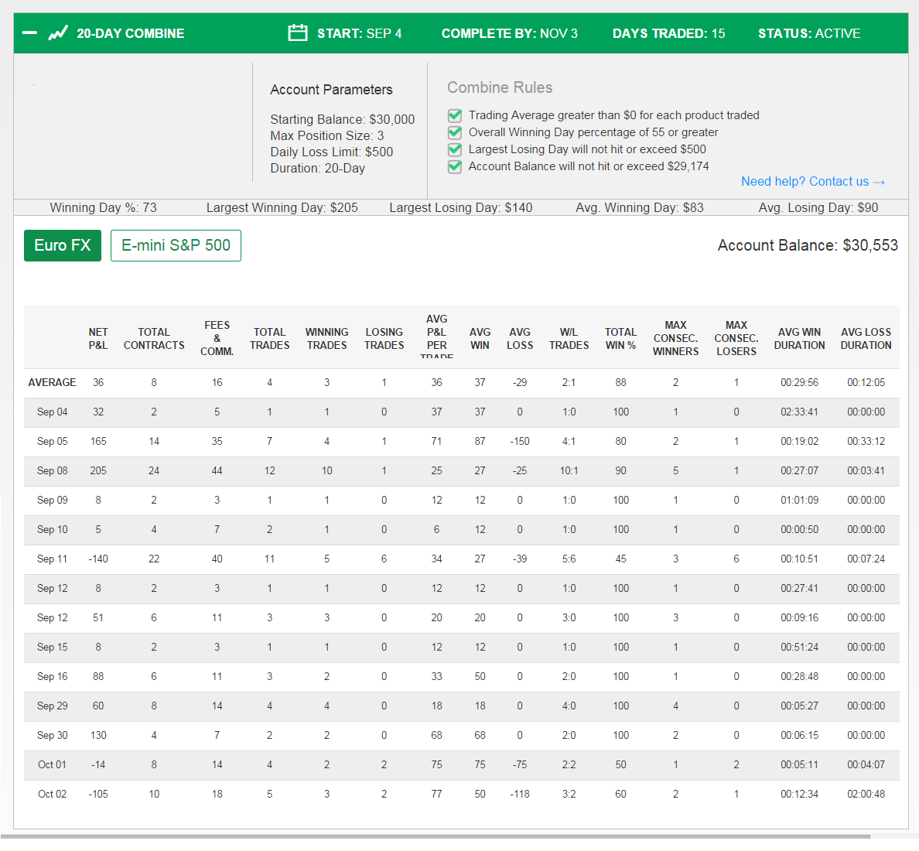This screenshot has height=851, width=919.
Task: Click the AVG WIN column header
Action: point(480,338)
